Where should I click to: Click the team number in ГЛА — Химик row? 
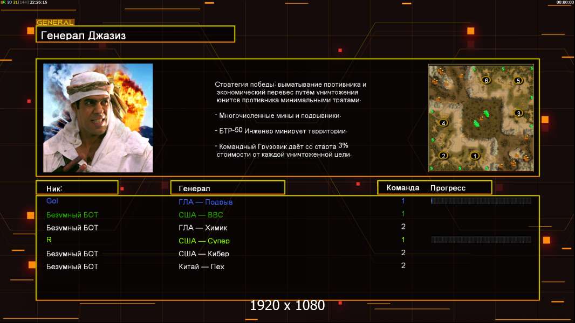coord(403,227)
